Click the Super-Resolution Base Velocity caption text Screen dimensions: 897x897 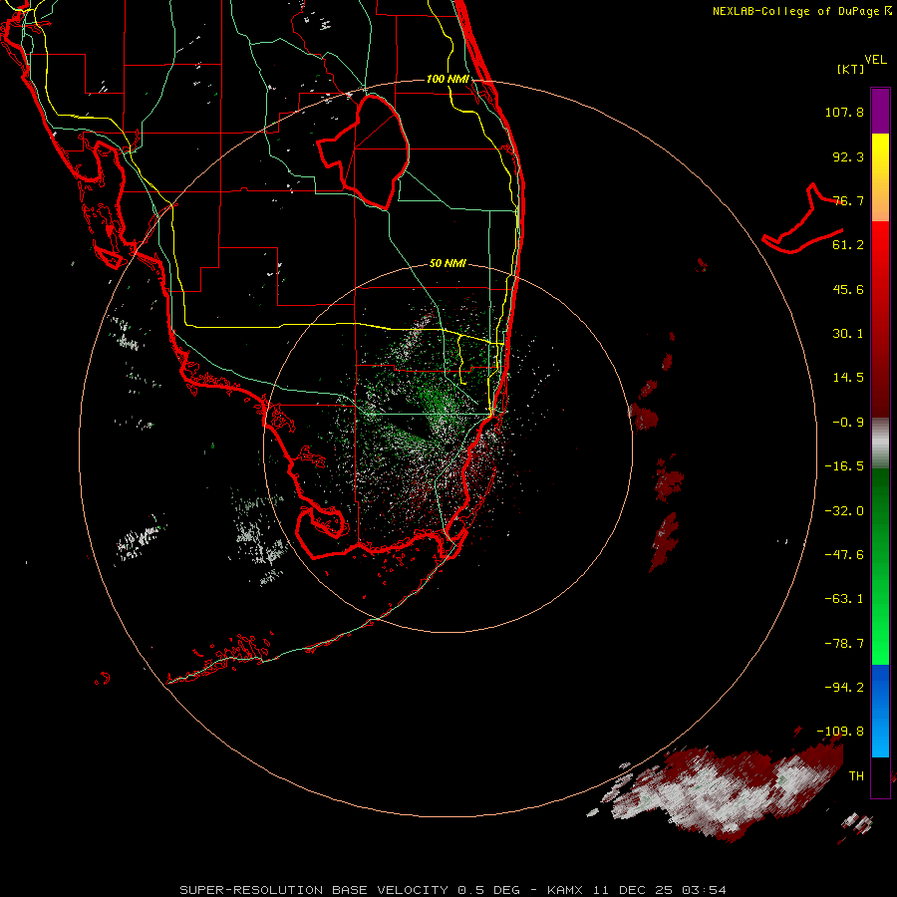point(453,890)
